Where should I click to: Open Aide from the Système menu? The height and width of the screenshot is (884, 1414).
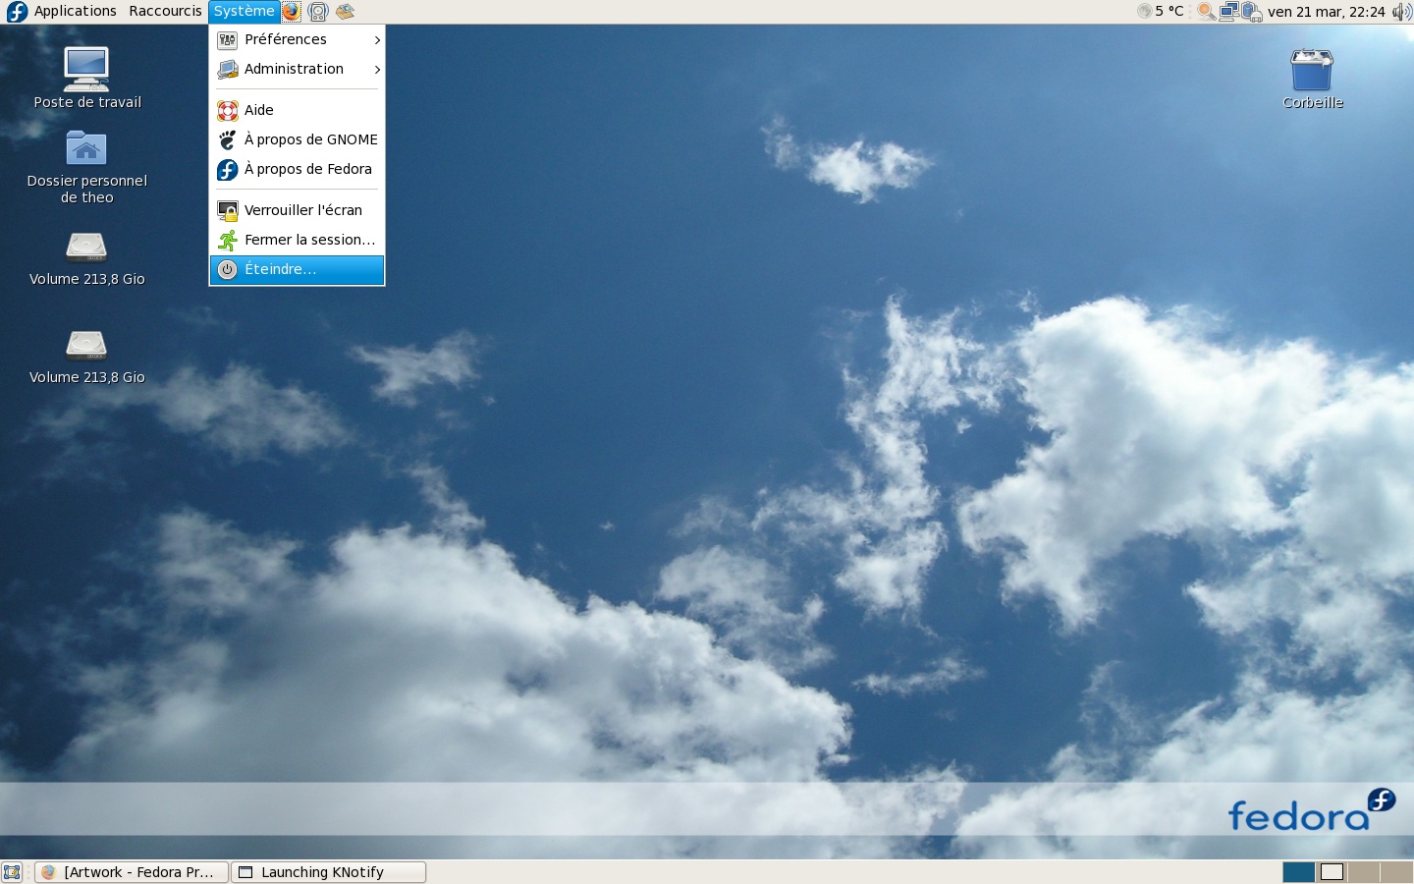click(x=297, y=110)
